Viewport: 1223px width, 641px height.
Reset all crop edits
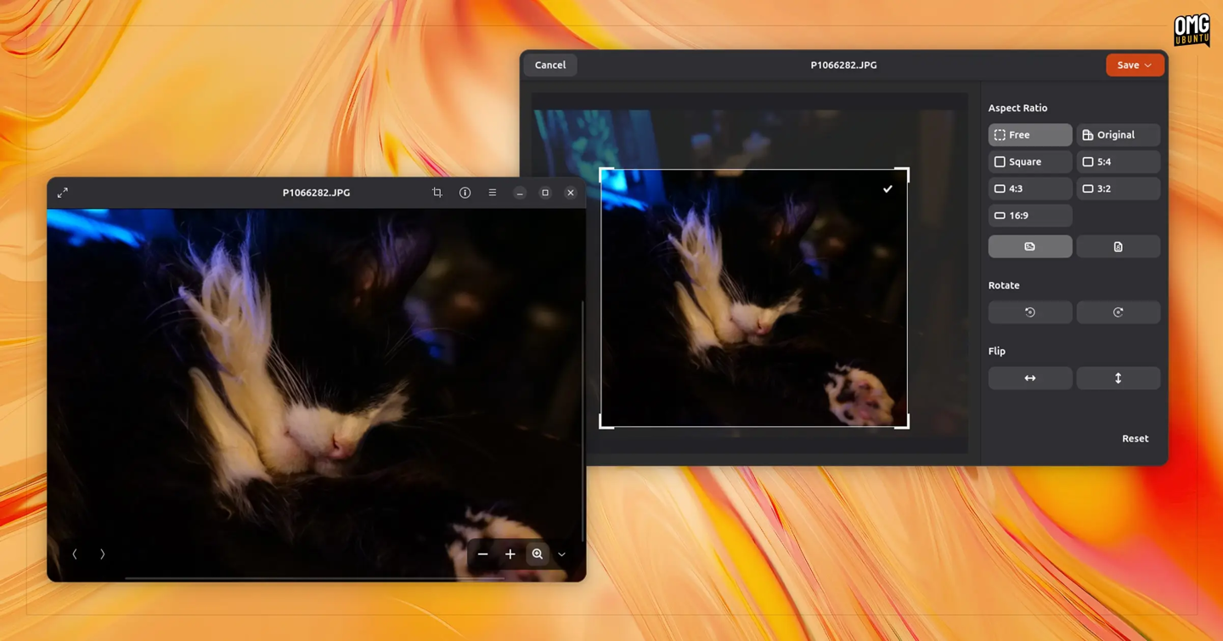coord(1135,439)
